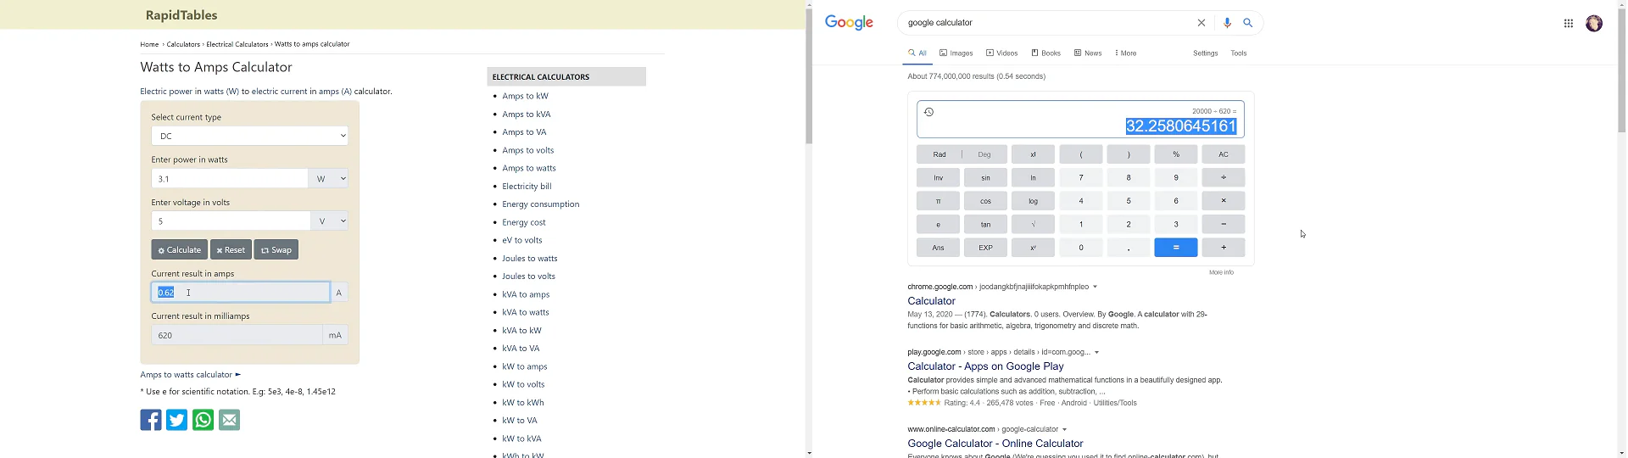Open Google search Tools
Viewport: 1628px width, 458px height.
[1239, 53]
